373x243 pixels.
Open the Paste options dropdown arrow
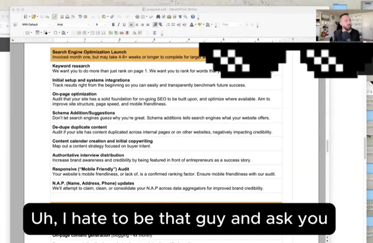point(108,16)
